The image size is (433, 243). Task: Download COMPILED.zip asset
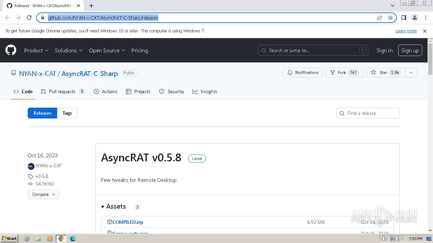pyautogui.click(x=128, y=222)
